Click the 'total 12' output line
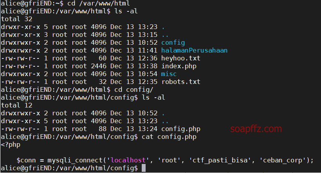The width and height of the screenshot is (321, 173). click(x=16, y=105)
